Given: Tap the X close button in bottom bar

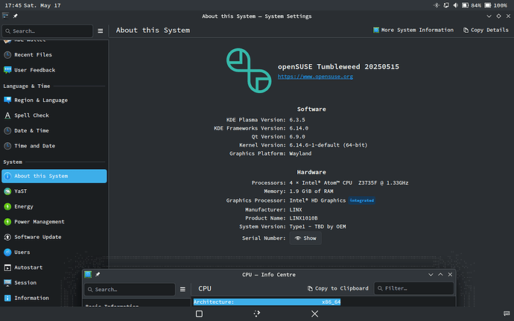Looking at the screenshot, I should tap(314, 314).
